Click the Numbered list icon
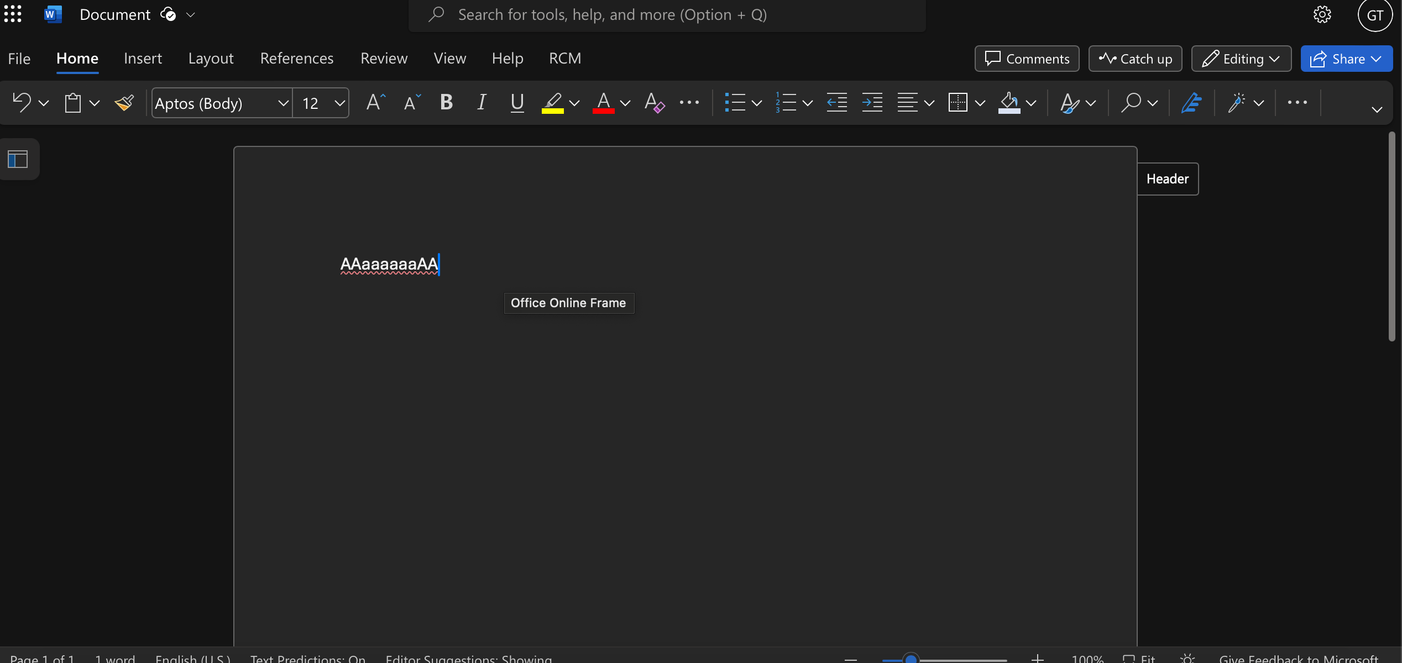The width and height of the screenshot is (1402, 663). point(786,103)
